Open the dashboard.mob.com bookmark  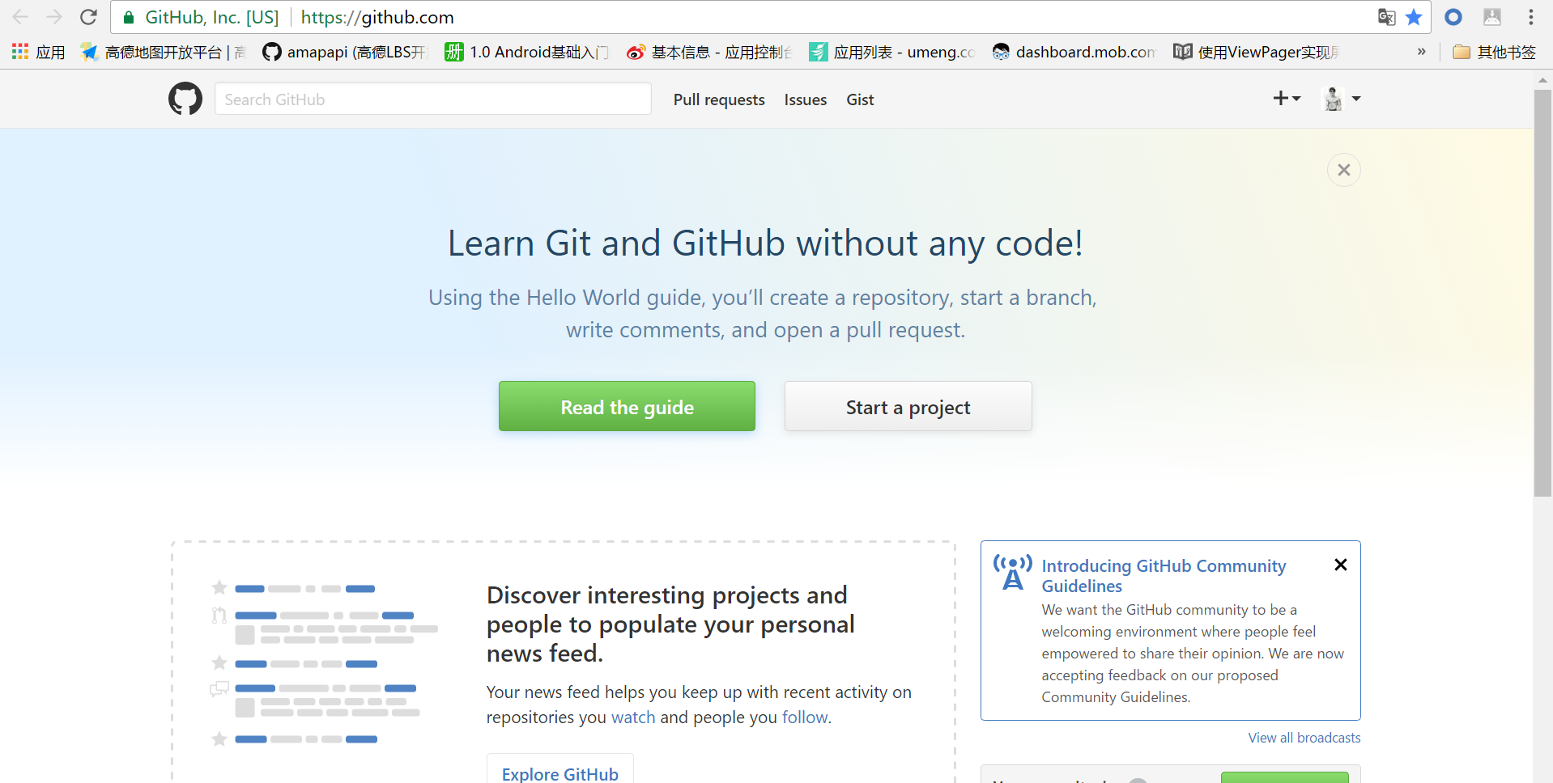pyautogui.click(x=1074, y=52)
